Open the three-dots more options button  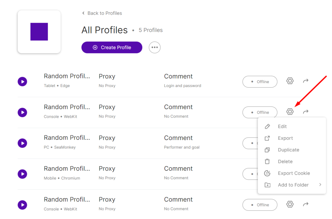155,47
